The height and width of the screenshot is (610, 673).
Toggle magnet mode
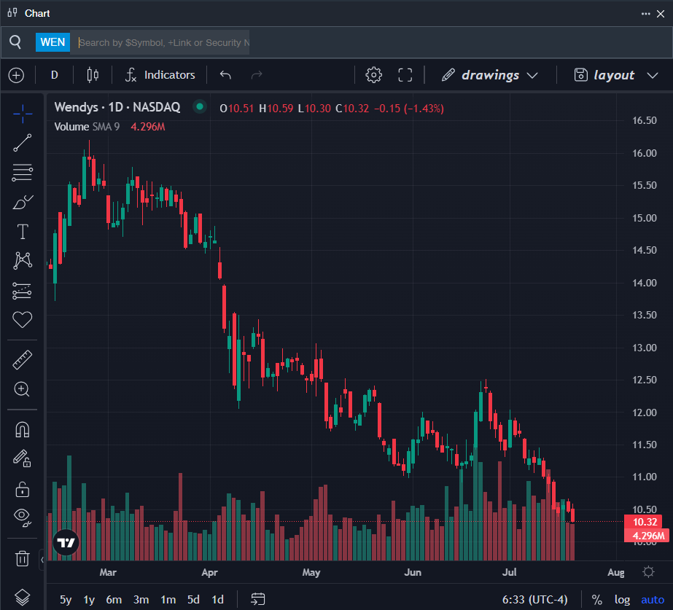[x=23, y=429]
